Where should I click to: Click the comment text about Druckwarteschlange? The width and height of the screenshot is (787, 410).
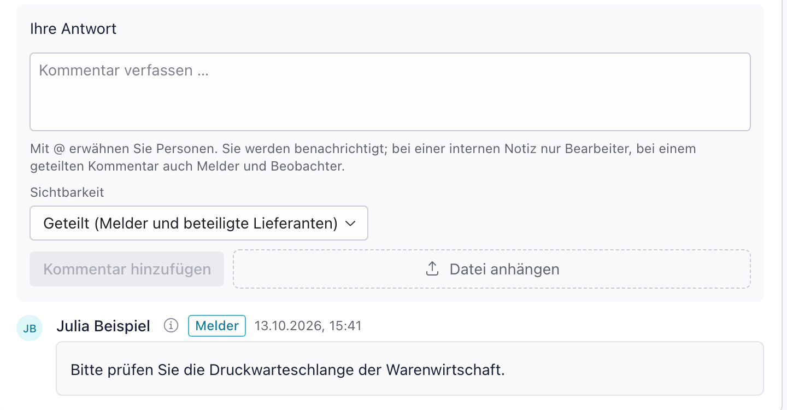287,370
